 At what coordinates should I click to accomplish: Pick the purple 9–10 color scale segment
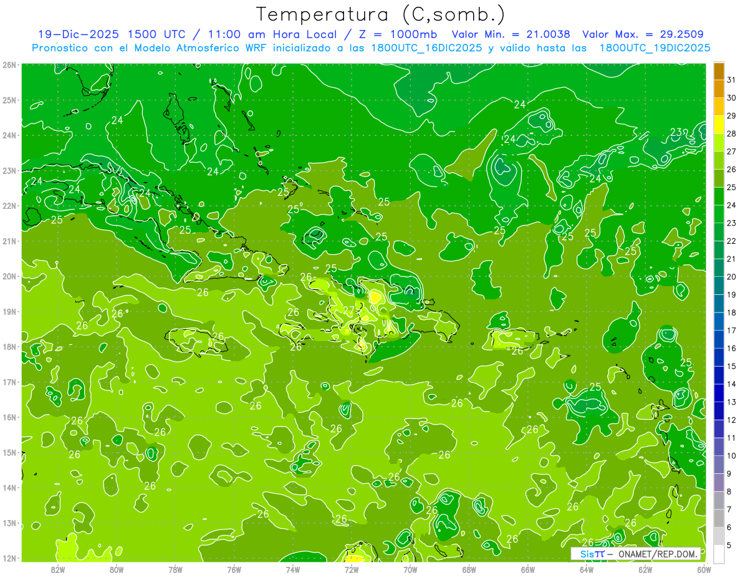pyautogui.click(x=719, y=465)
